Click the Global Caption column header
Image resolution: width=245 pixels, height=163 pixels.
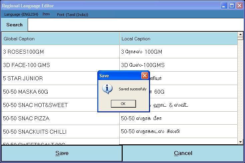click(60, 39)
